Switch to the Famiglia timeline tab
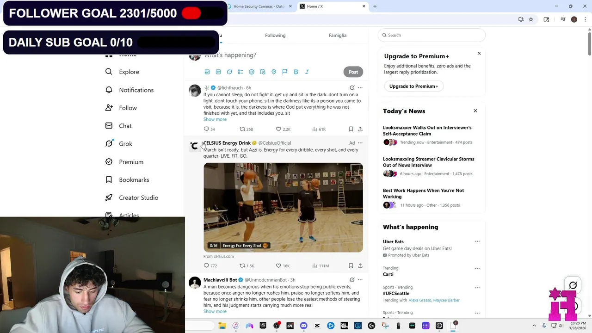The height and width of the screenshot is (333, 592). 338,35
